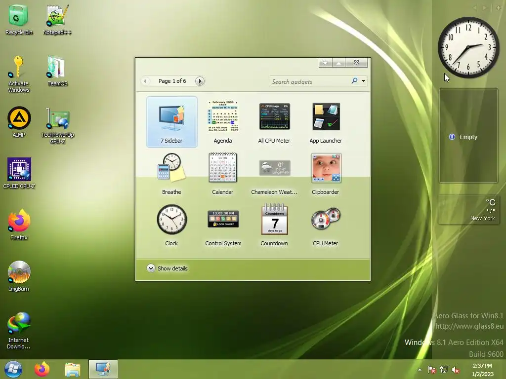Click the sidebar add gadget plus button

(x=499, y=8)
